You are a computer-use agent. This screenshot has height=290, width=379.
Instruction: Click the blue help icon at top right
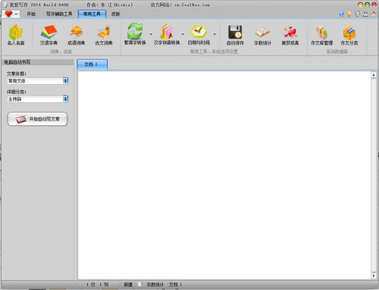tap(341, 14)
